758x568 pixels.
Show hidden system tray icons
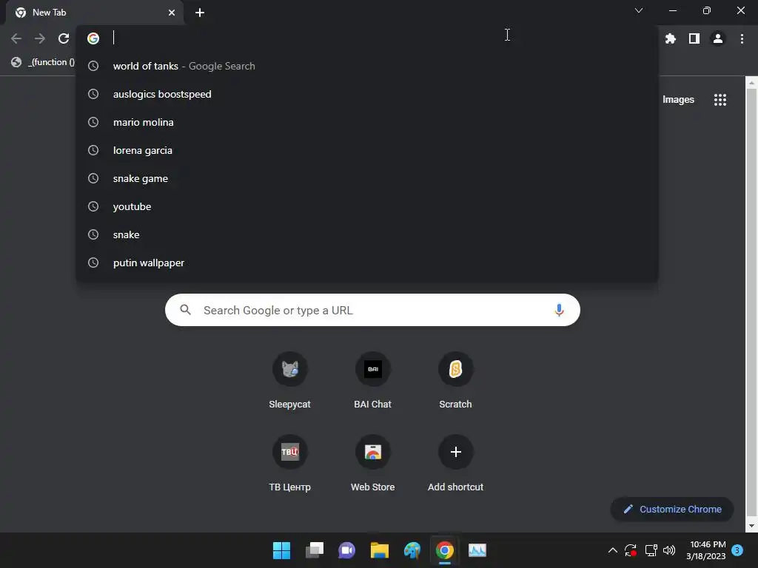[612, 550]
